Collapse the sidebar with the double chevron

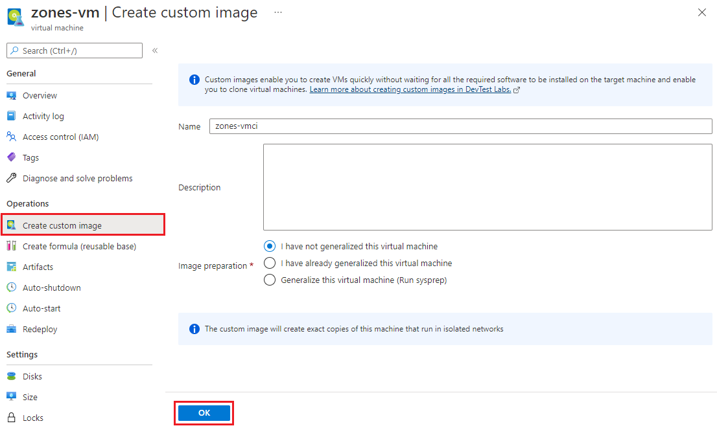coord(155,51)
